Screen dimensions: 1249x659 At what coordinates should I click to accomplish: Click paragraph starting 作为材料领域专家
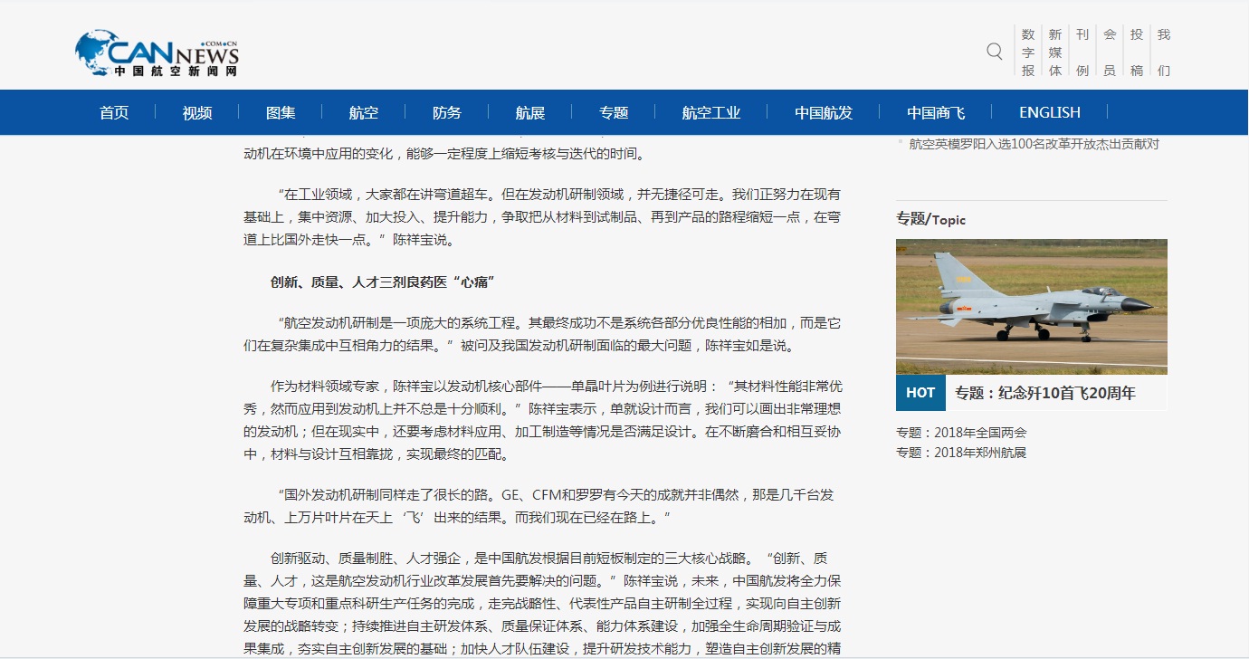click(542, 420)
